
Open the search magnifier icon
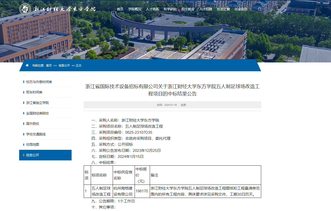[x=260, y=9]
